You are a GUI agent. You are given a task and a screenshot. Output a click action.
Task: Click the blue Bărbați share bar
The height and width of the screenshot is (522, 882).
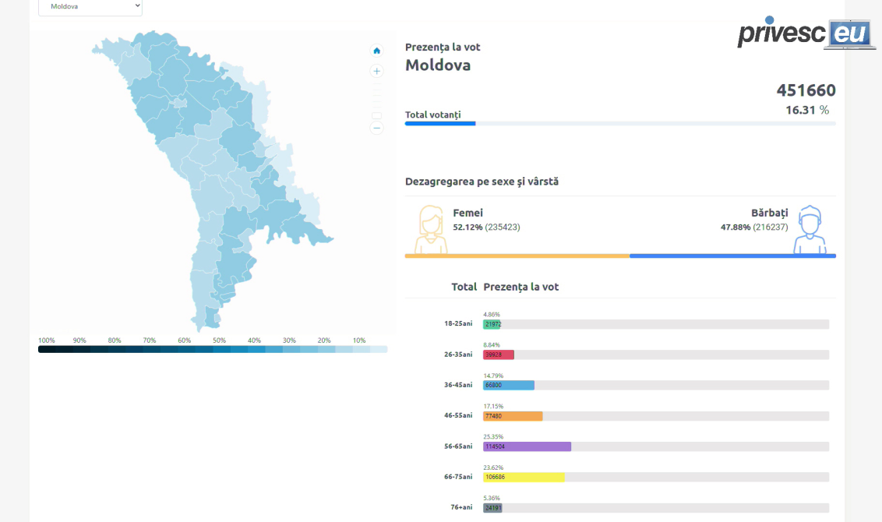click(x=732, y=256)
